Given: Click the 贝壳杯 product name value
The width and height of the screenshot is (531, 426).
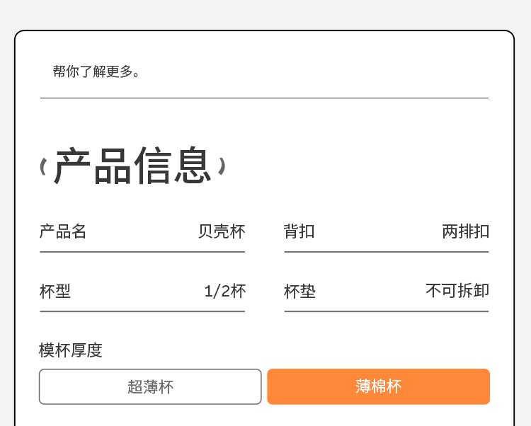Looking at the screenshot, I should tap(222, 231).
